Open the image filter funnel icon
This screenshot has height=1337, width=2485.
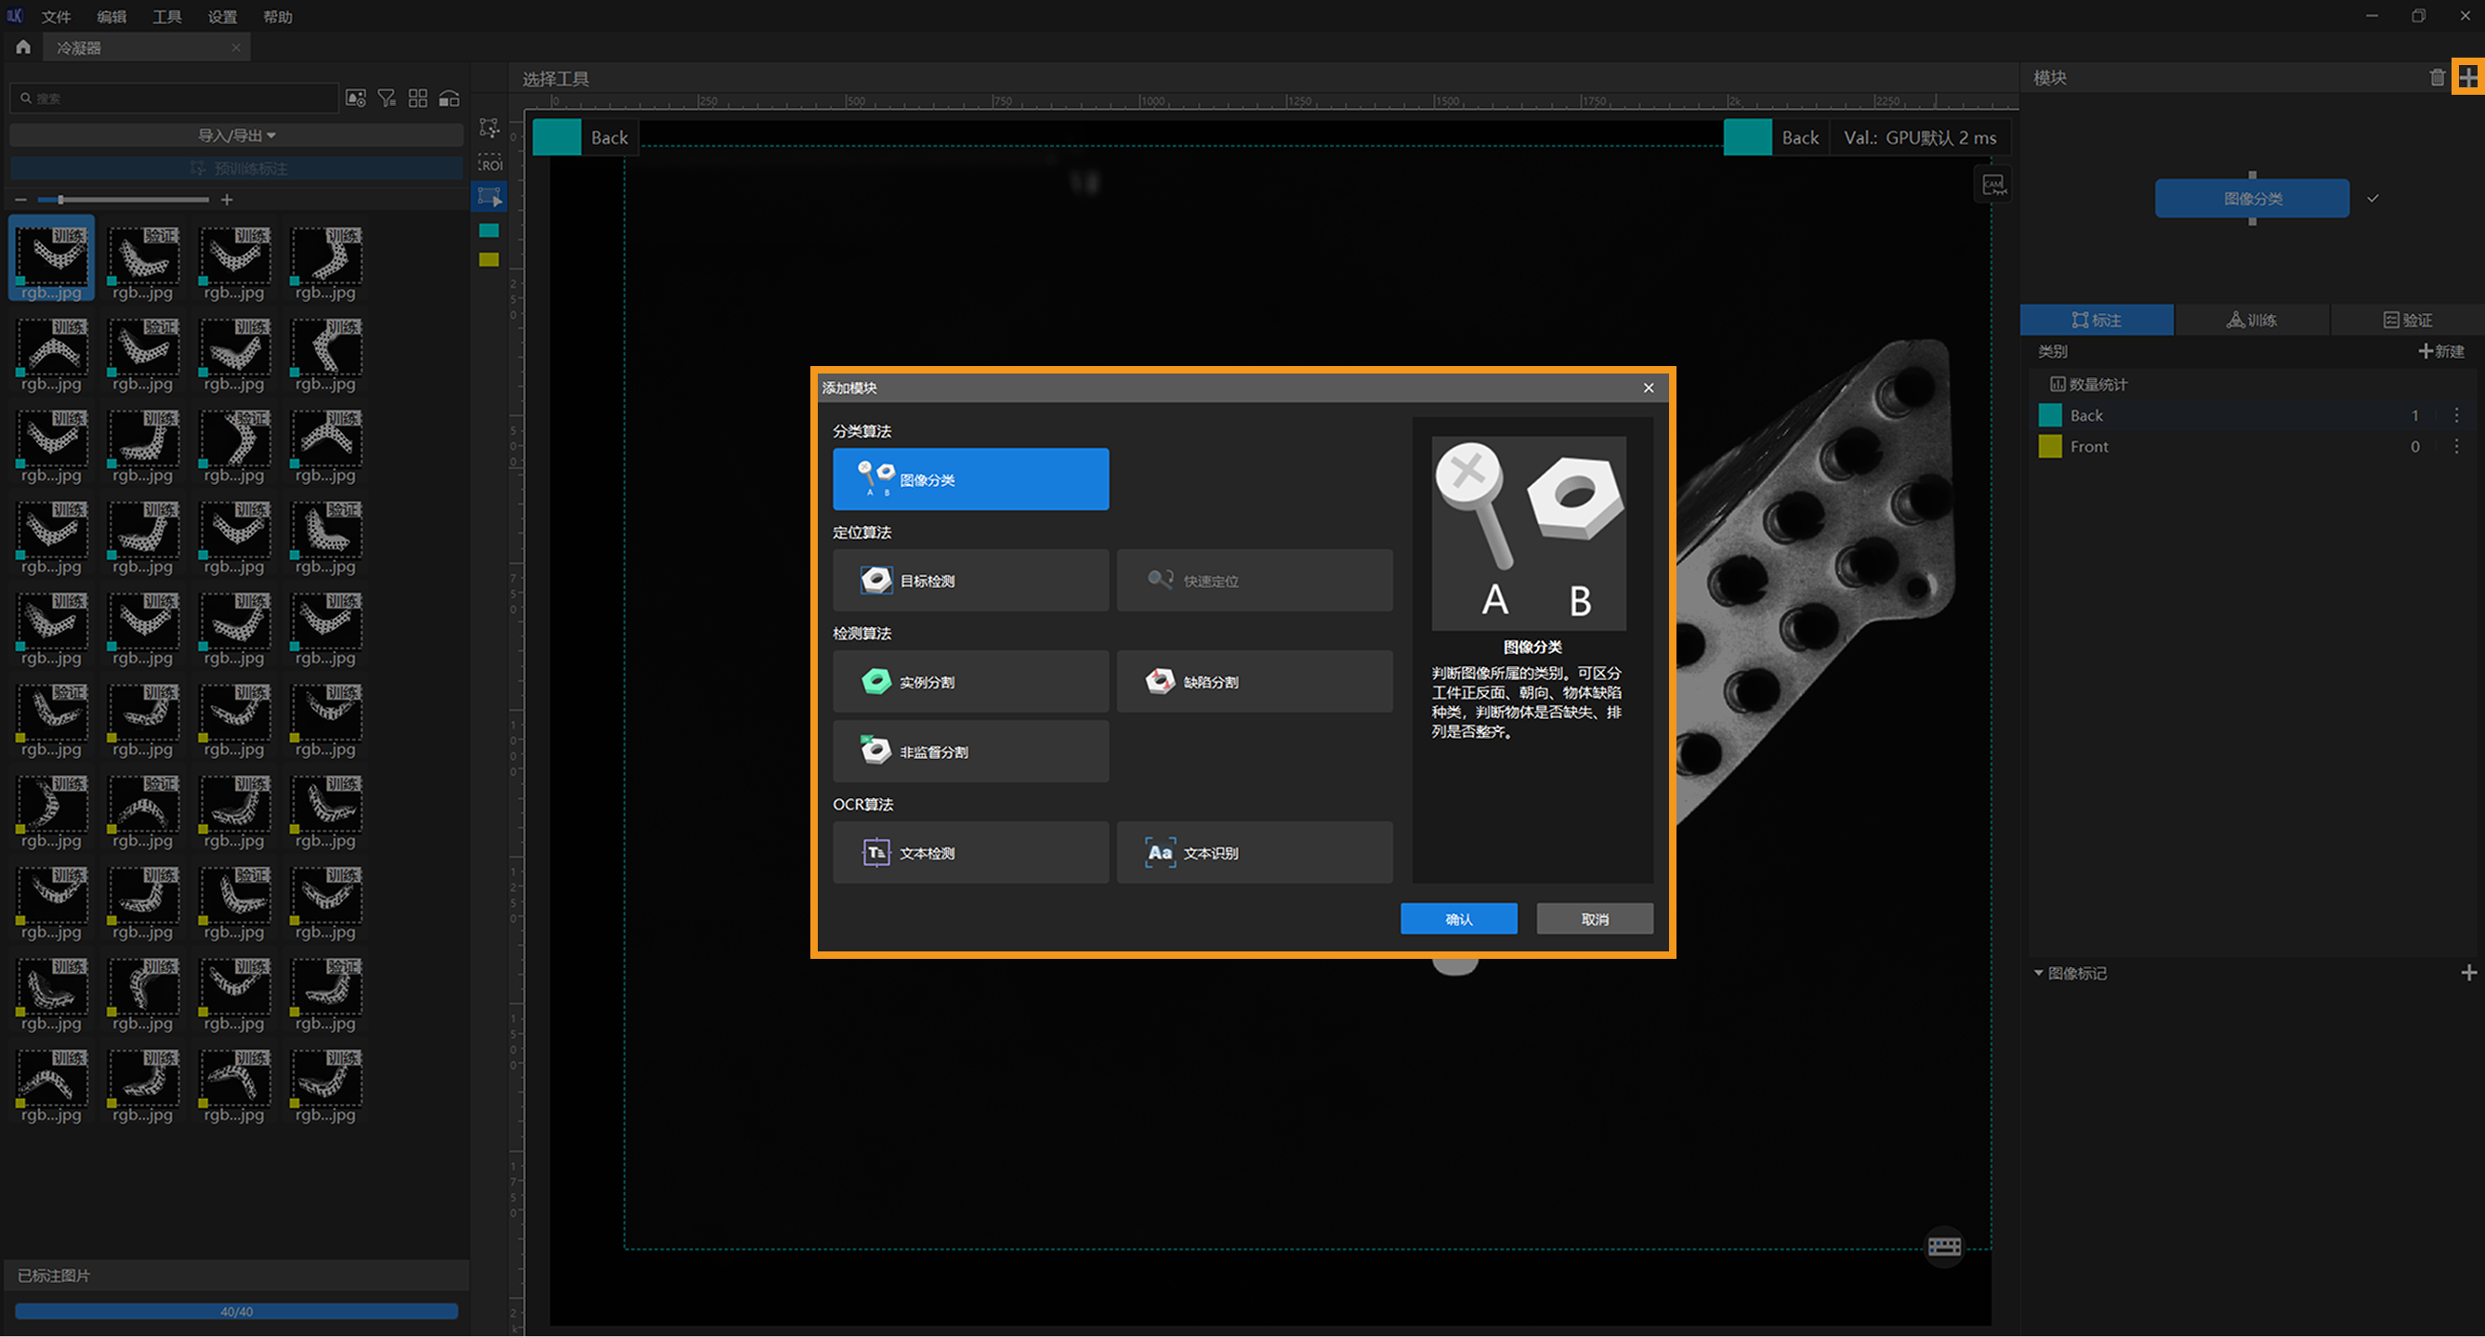coord(387,98)
